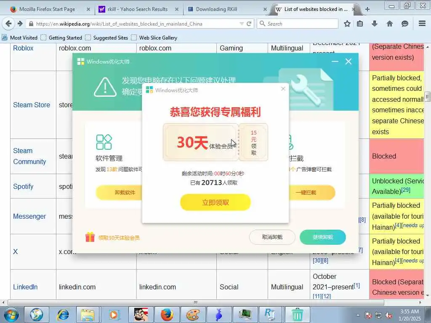This screenshot has width=431, height=323.
Task: Click the Recycle Bin taskbar icon
Action: pyautogui.click(x=298, y=315)
